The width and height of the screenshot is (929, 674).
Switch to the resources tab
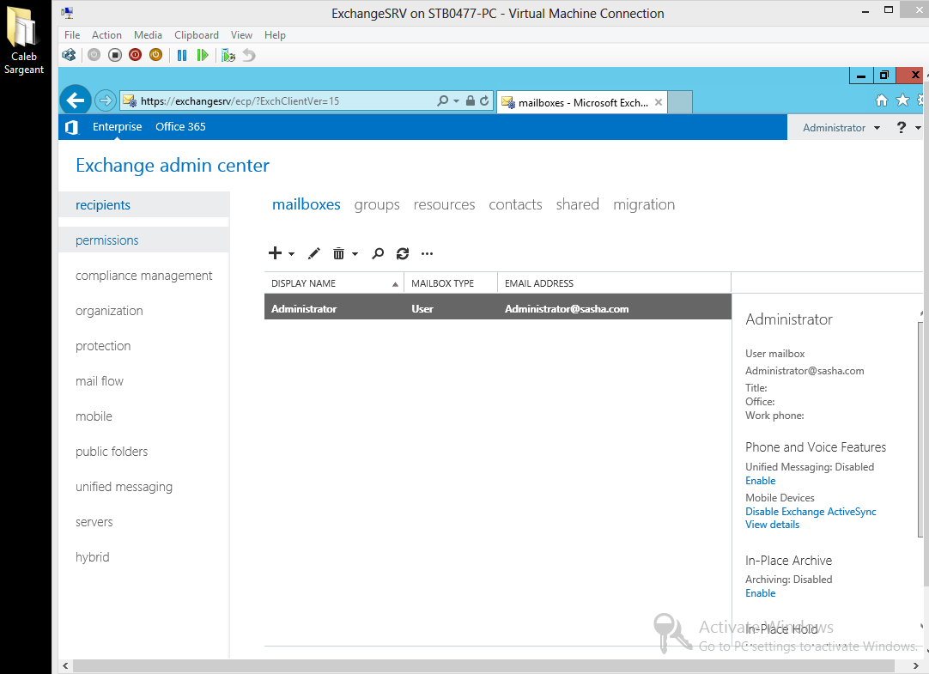point(445,205)
